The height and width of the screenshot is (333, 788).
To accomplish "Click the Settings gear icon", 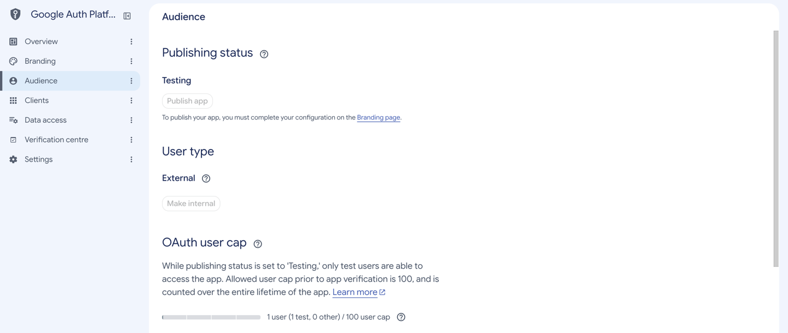I will point(13,159).
